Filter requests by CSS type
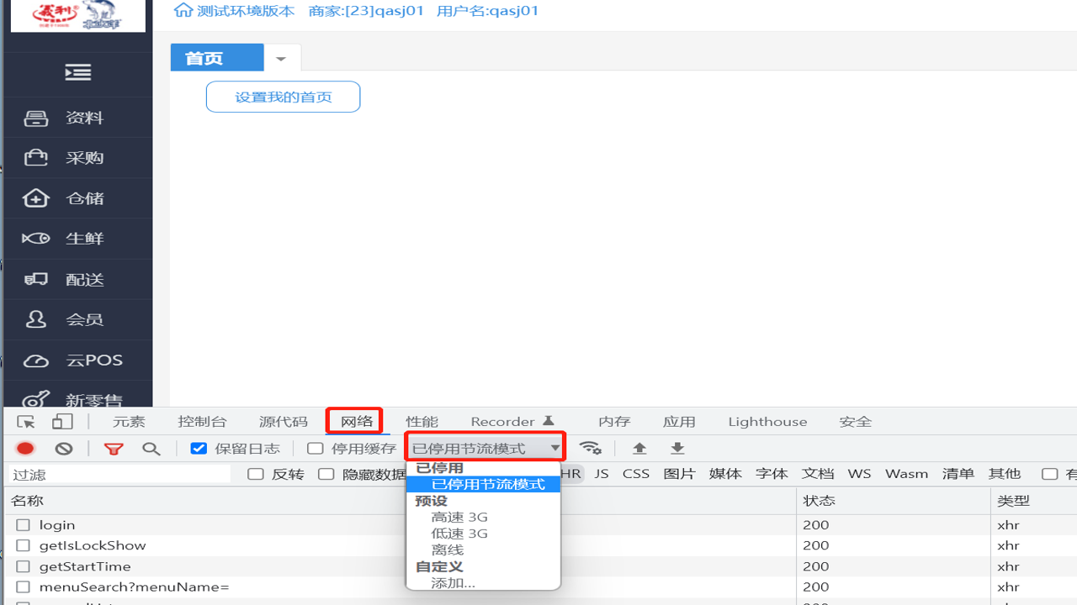Viewport: 1077px width, 605px height. tap(636, 474)
